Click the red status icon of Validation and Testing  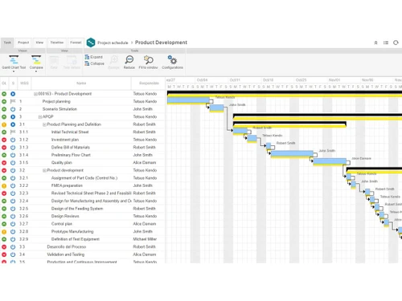pyautogui.click(x=4, y=254)
